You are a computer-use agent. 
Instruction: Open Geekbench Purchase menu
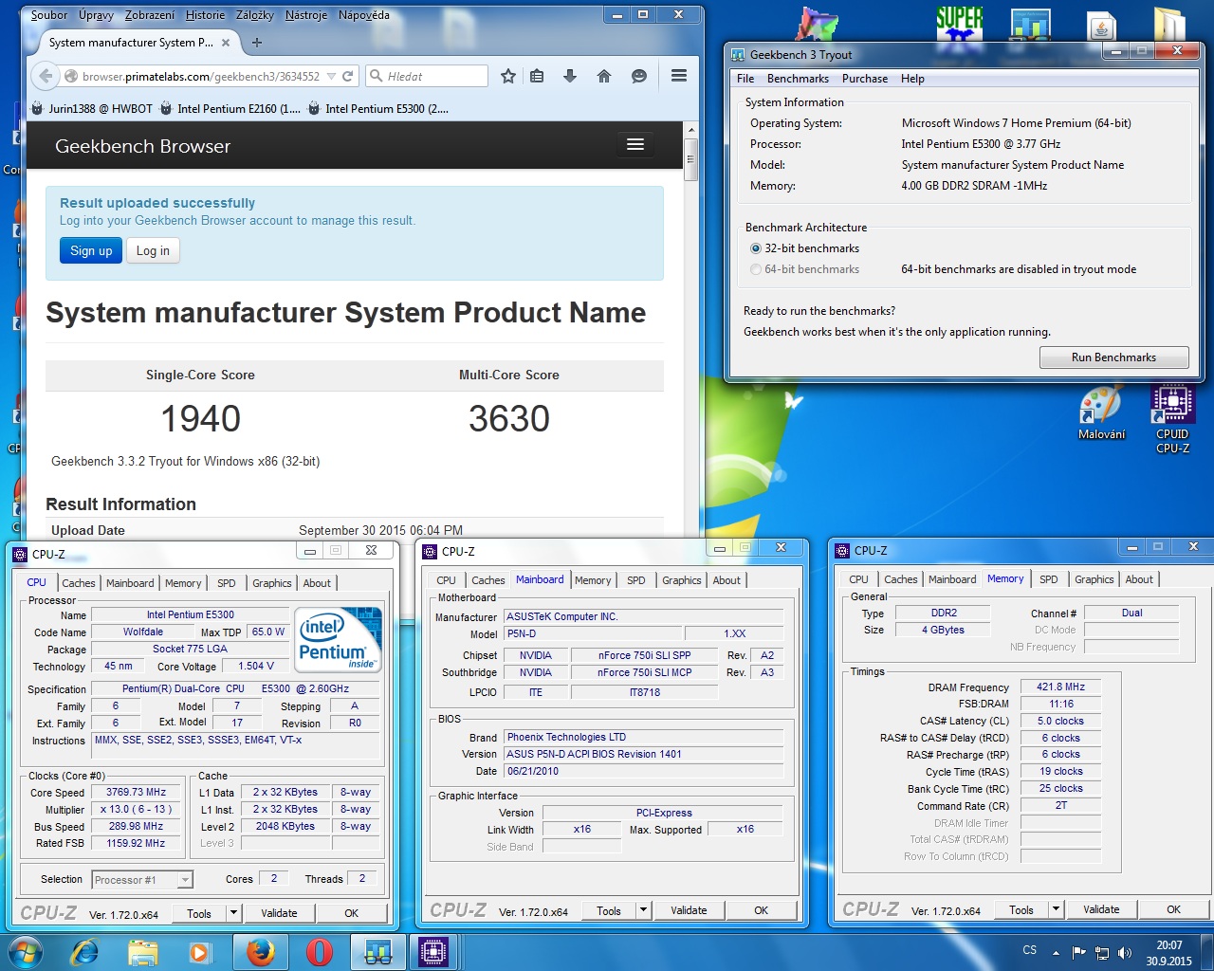point(865,79)
